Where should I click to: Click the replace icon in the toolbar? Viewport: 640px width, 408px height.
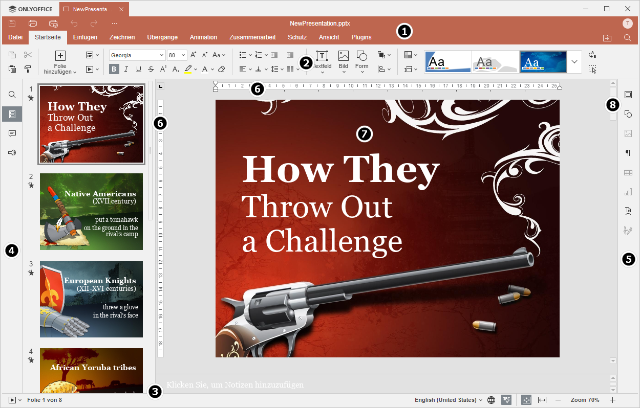point(592,55)
